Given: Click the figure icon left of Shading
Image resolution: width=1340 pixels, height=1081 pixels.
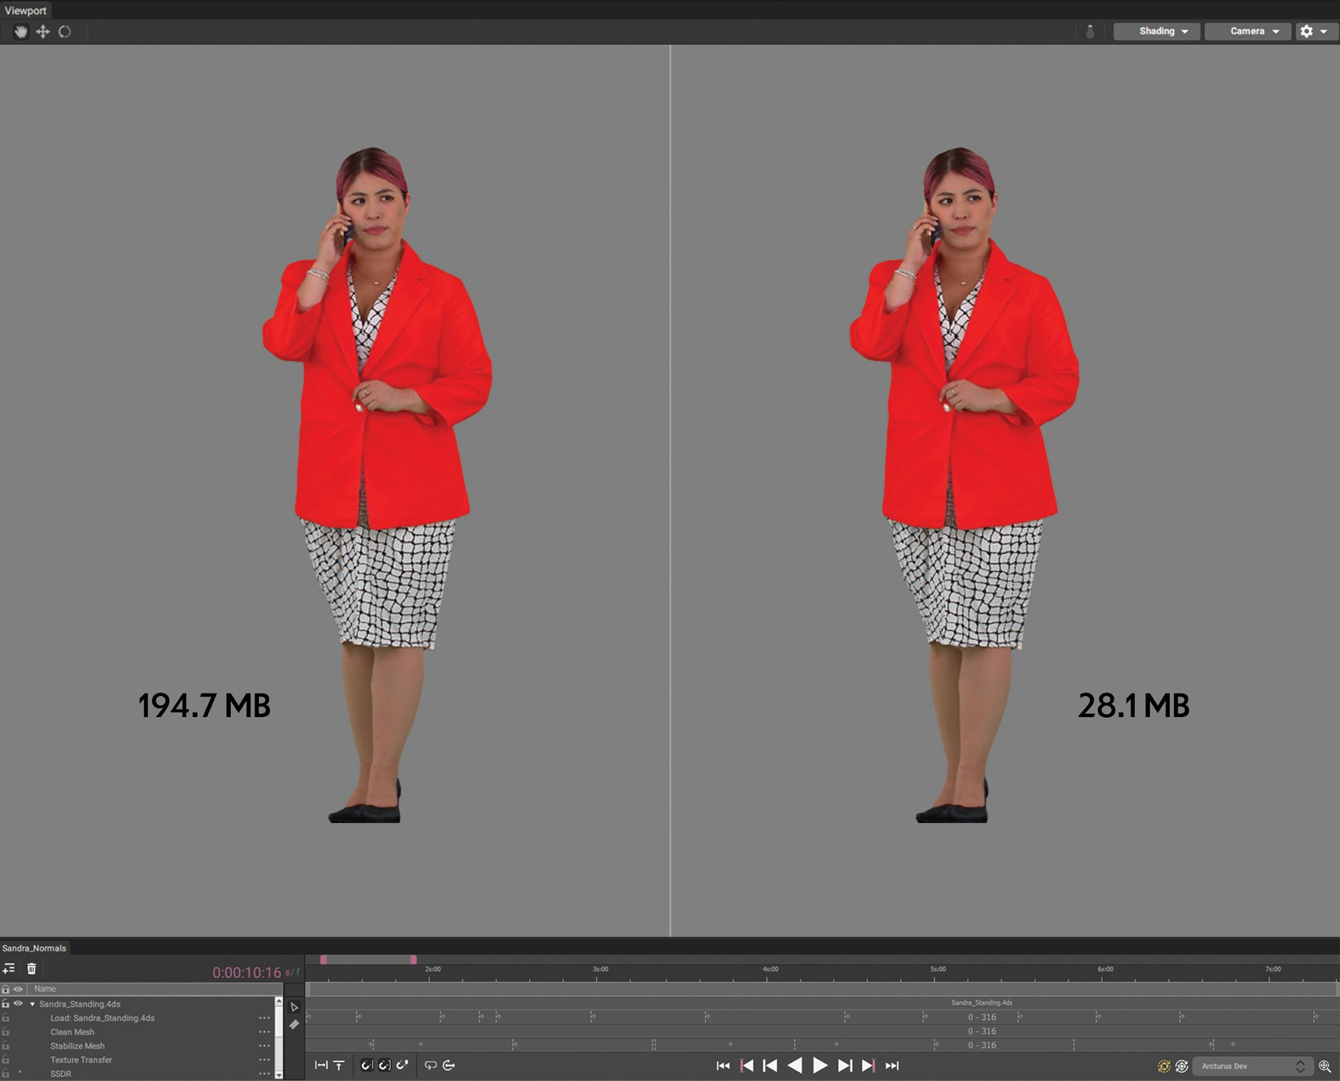Looking at the screenshot, I should pos(1090,31).
